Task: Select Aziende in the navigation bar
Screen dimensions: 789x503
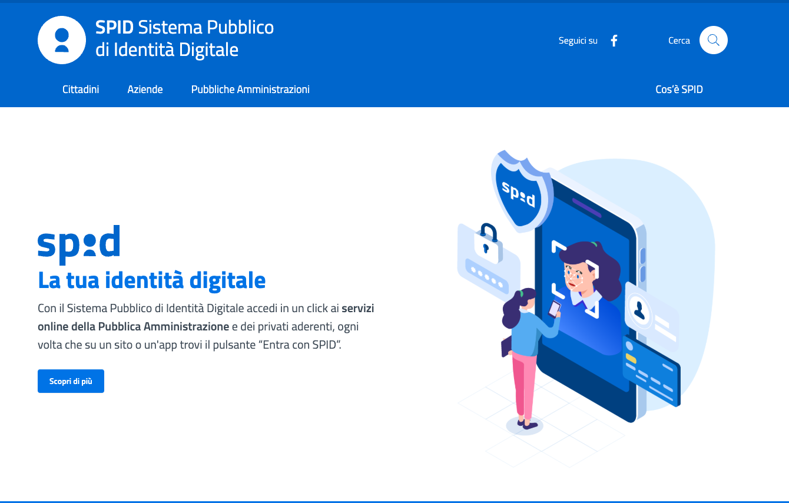Action: pyautogui.click(x=145, y=90)
